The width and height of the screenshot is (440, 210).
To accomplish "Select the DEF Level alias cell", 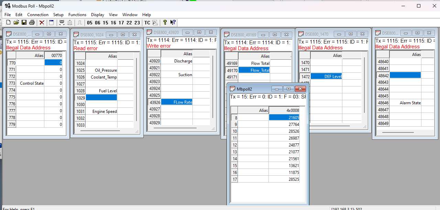I will pos(326,77).
